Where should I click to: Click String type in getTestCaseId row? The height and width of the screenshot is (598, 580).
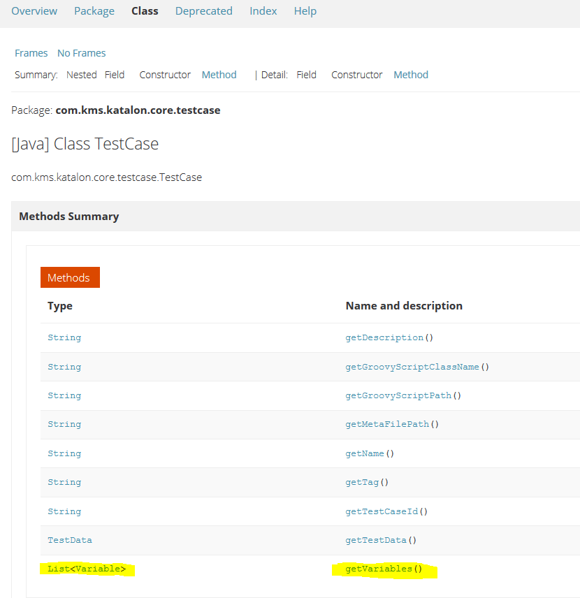pyautogui.click(x=64, y=511)
